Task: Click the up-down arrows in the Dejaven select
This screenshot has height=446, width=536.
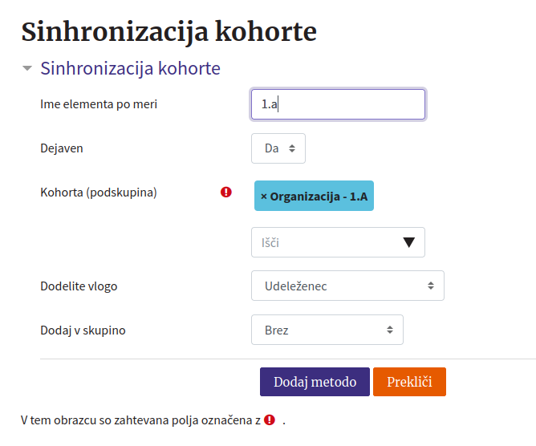Action: (292, 148)
